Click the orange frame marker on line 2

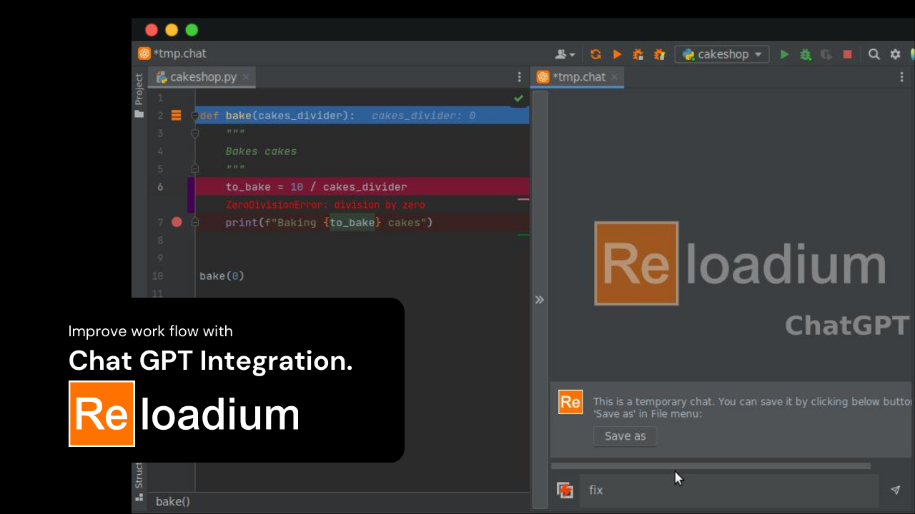pos(176,116)
